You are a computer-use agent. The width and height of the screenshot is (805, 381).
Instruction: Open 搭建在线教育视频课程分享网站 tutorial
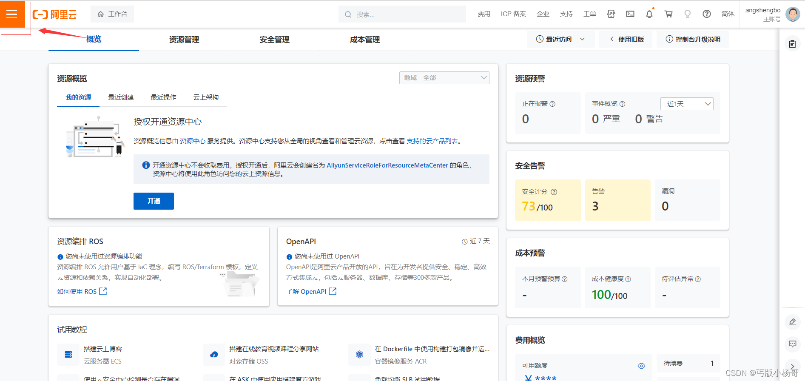(274, 349)
